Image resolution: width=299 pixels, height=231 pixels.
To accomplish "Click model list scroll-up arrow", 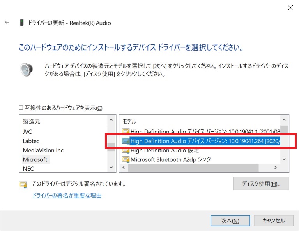I will 284,120.
